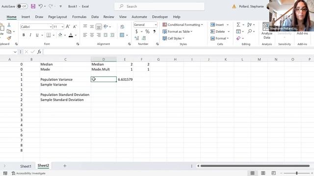Click the Clear eraser icon

pos(238,38)
